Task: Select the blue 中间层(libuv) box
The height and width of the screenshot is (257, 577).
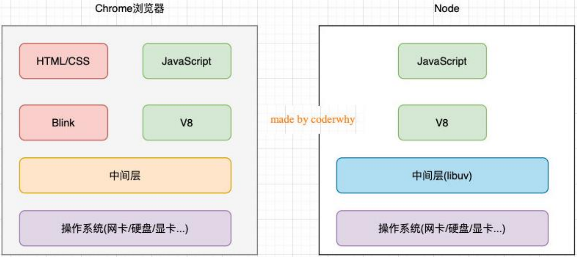Action: [442, 175]
